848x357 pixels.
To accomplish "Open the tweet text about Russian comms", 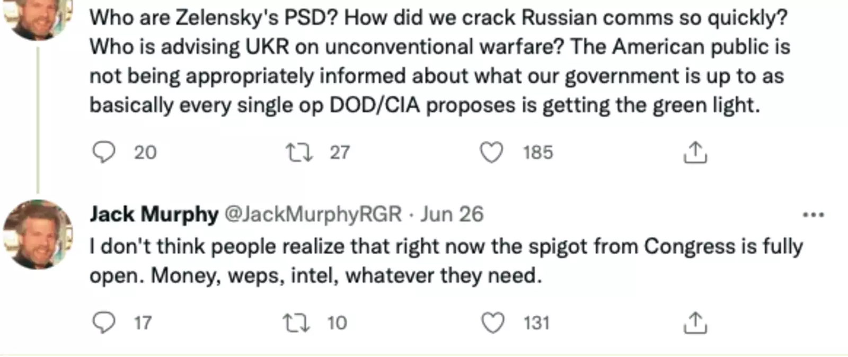I will 439,18.
